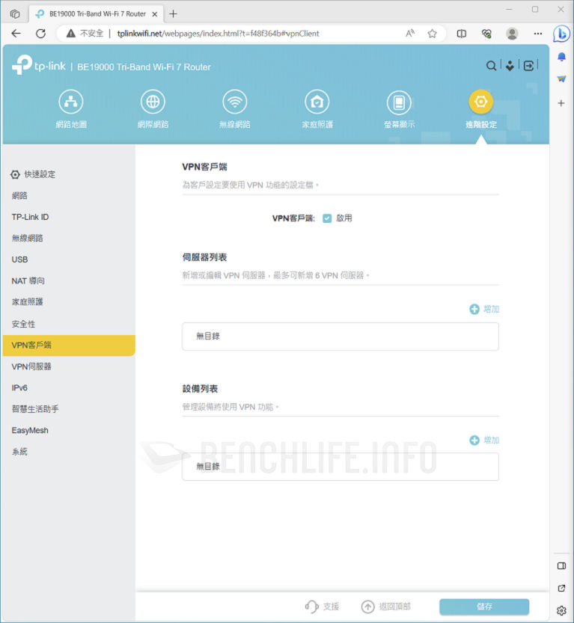Open the browser settings and more menu
The width and height of the screenshot is (574, 623).
(538, 34)
